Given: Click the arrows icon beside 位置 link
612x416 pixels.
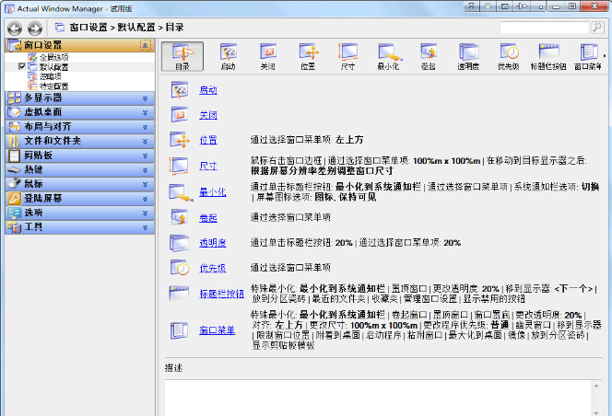Looking at the screenshot, I should click(180, 140).
